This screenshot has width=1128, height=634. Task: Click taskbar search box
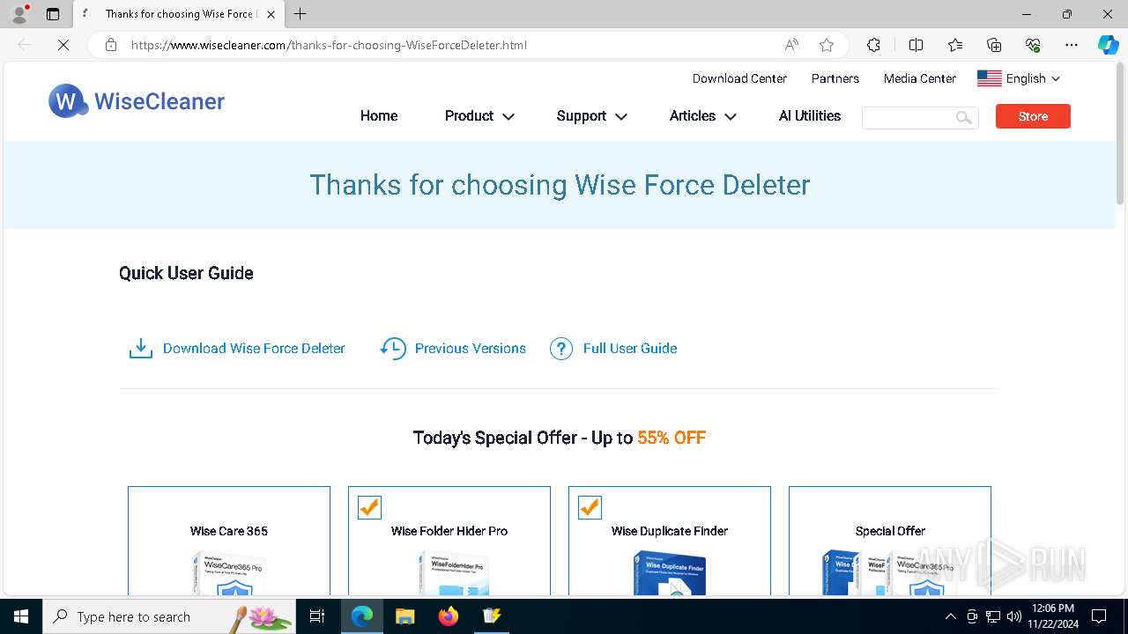169,616
